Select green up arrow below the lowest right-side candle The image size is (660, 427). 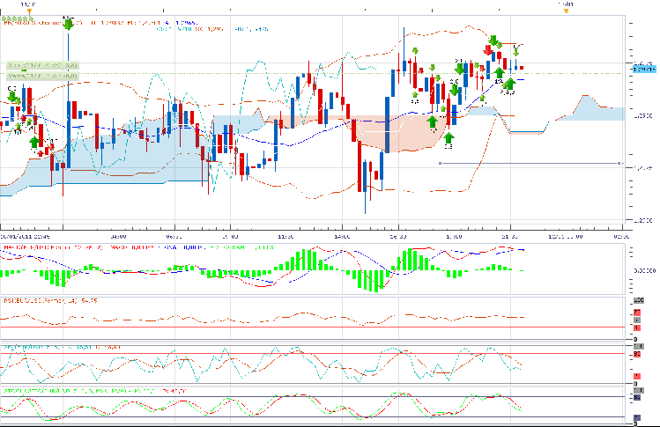coord(448,137)
